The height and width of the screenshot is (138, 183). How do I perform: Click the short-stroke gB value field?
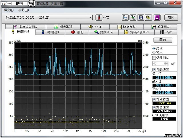point(158,63)
